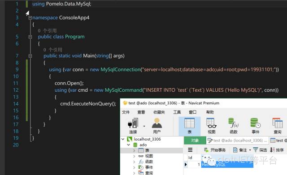This screenshot has height=175, width=287.
Task: Collapse the Main method code block
Action: (30, 56)
